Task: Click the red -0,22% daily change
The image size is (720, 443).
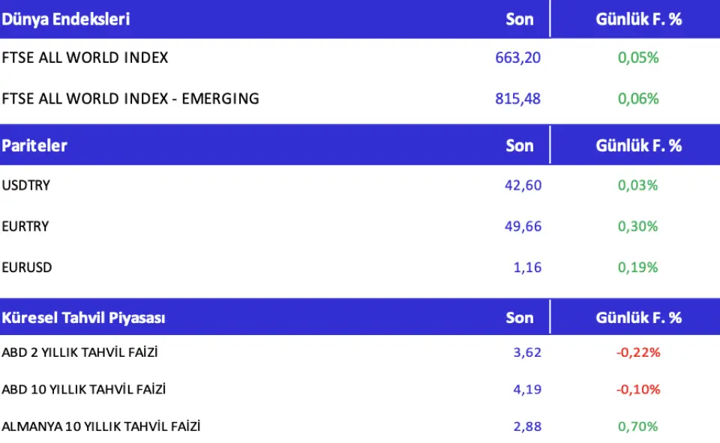Action: pyautogui.click(x=638, y=352)
